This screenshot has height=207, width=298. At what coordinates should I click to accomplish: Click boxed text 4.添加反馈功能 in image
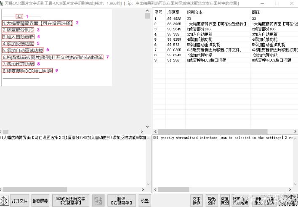click(x=18, y=44)
